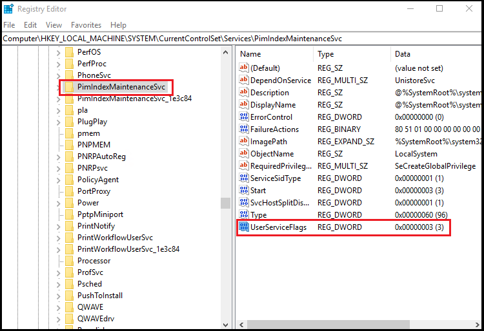The height and width of the screenshot is (331, 484).
Task: Click the UnistoreSvc data value
Action: tap(415, 80)
